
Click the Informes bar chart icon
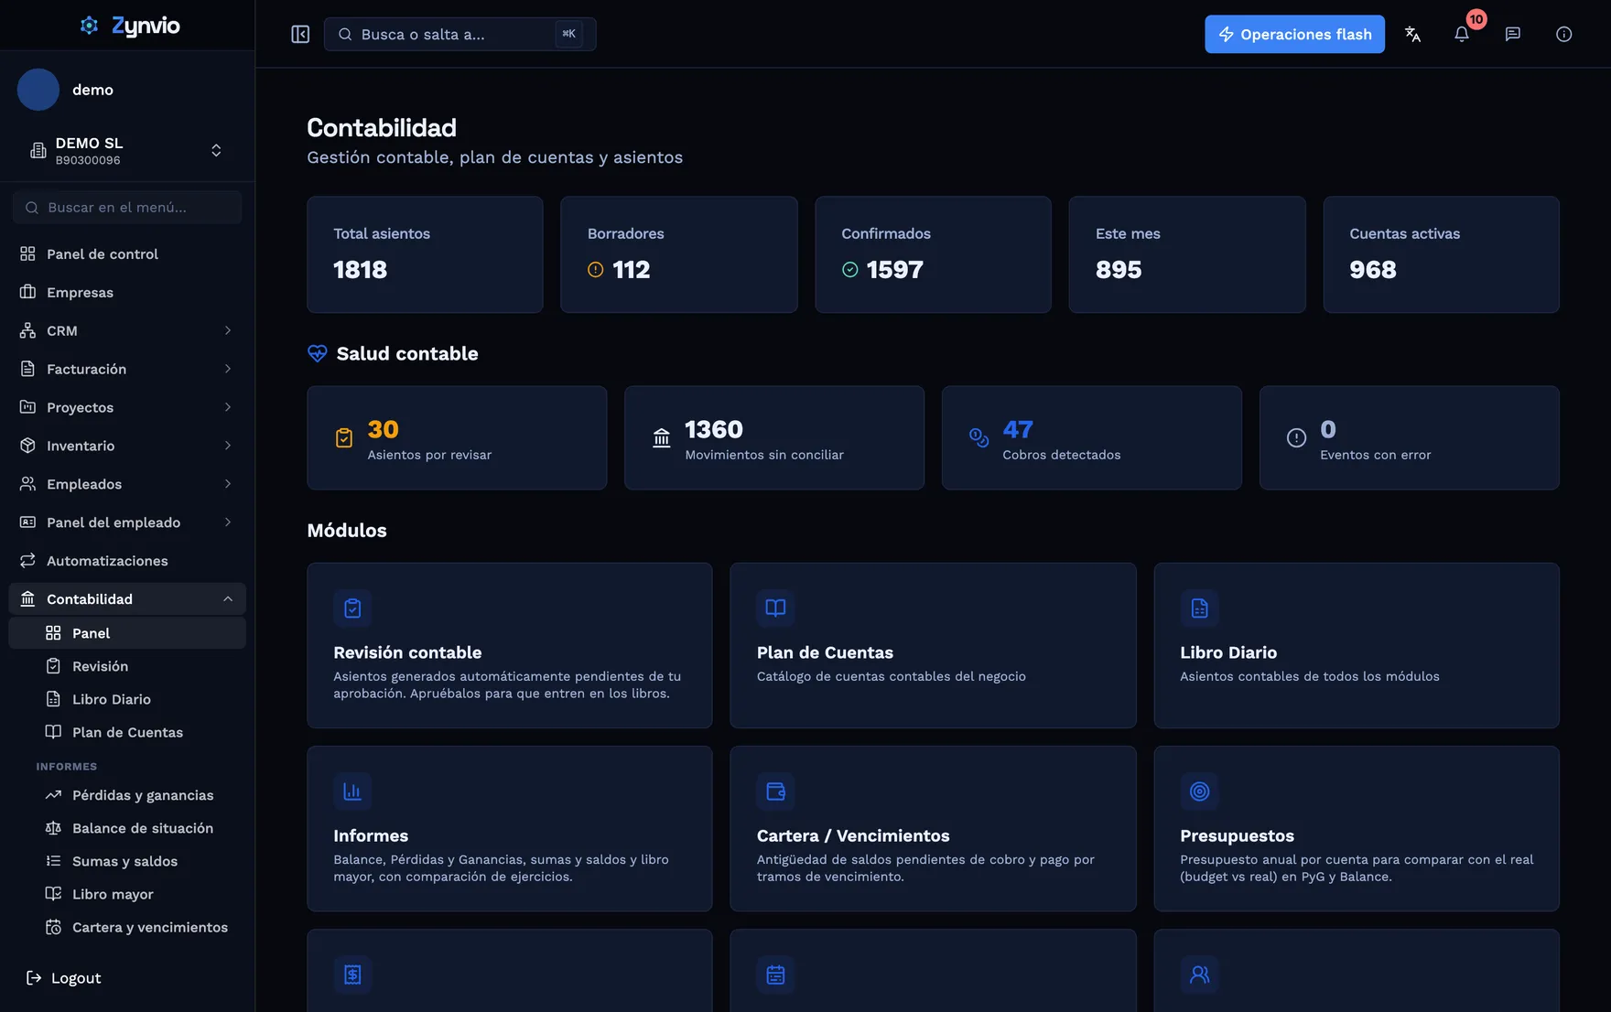(352, 791)
